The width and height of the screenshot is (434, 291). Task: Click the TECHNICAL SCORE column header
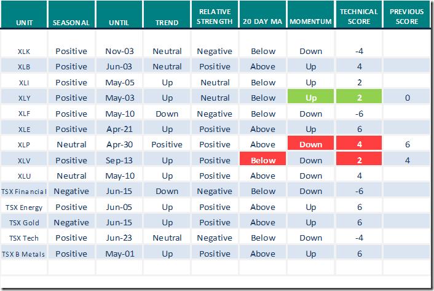coord(358,17)
